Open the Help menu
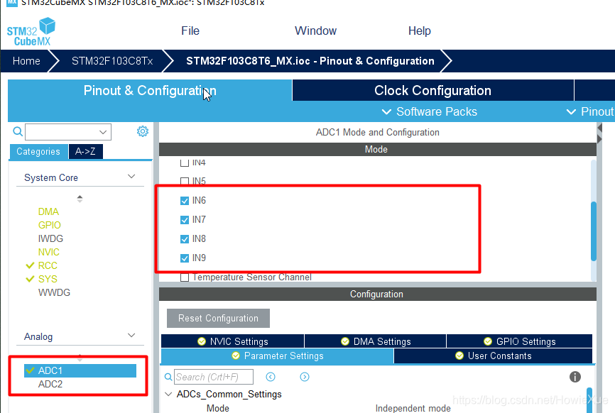This screenshot has height=413, width=615. 419,31
